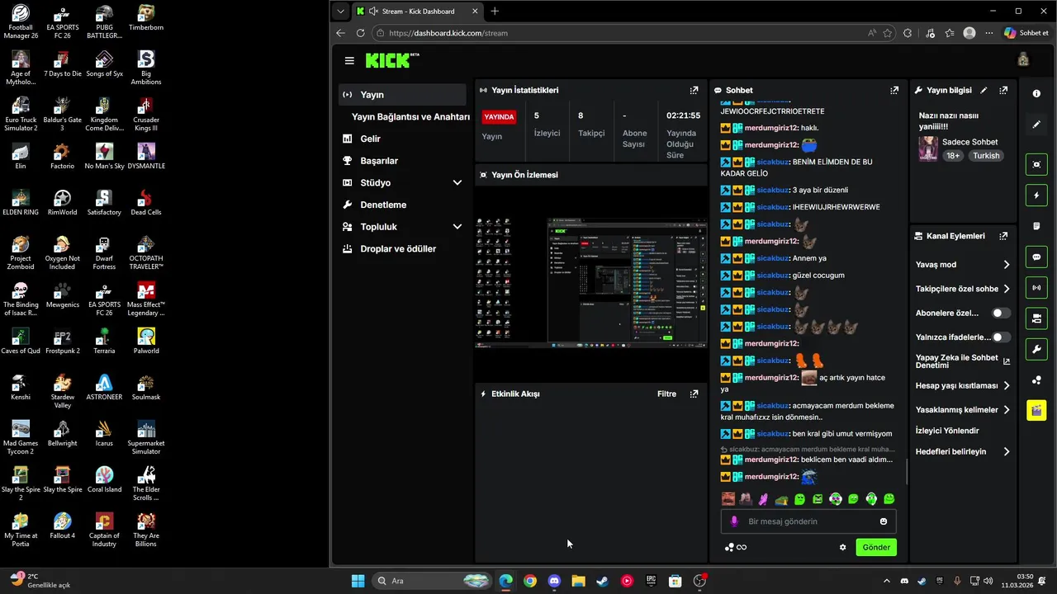Open Yayın Bağlantısı ve Anahtarı page
This screenshot has height=594, width=1057.
[410, 117]
